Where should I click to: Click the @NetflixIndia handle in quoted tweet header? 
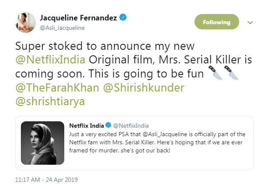tap(129, 126)
